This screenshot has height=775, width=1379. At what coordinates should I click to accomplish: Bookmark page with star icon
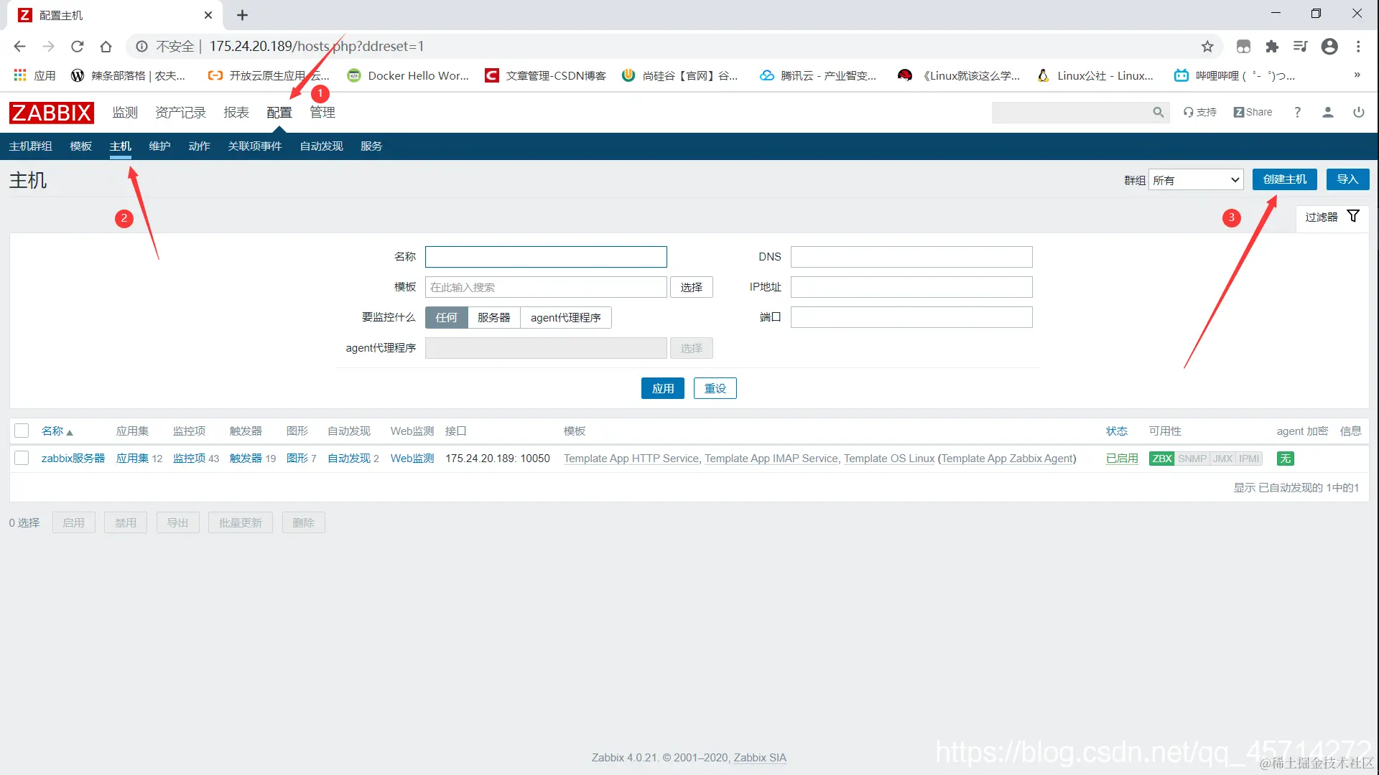tap(1207, 47)
